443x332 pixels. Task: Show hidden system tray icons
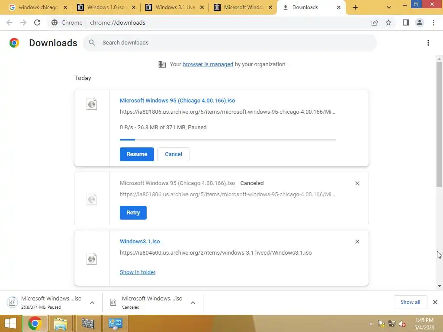click(371, 324)
